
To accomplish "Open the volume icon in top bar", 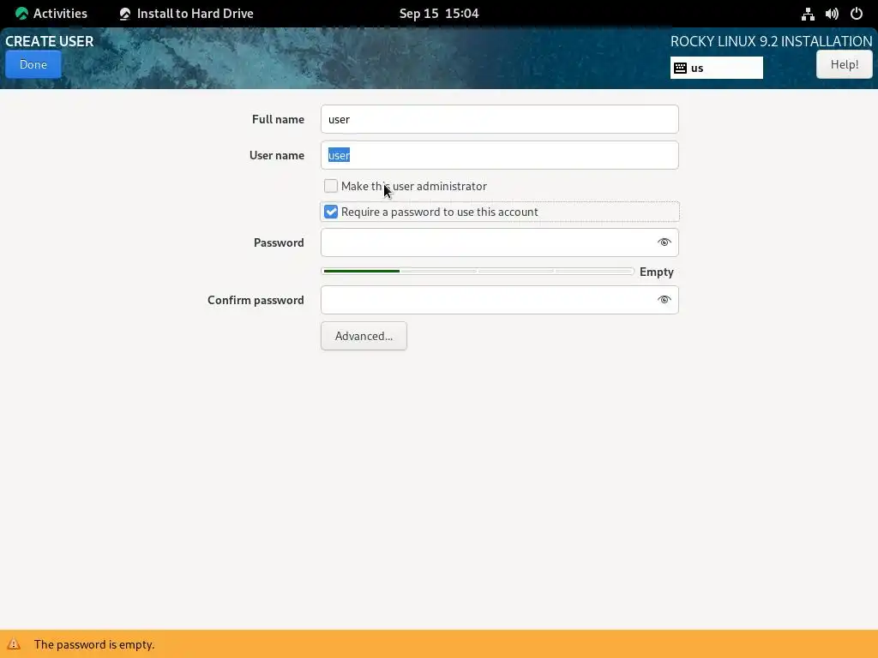I will 832,14.
